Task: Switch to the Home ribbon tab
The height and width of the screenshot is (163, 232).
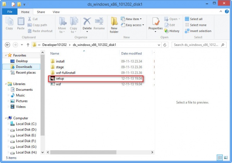Action: (25, 12)
